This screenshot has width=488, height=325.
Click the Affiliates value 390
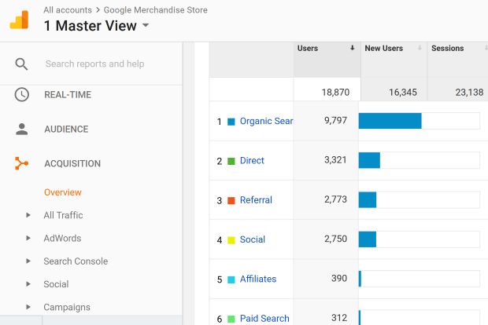339,278
